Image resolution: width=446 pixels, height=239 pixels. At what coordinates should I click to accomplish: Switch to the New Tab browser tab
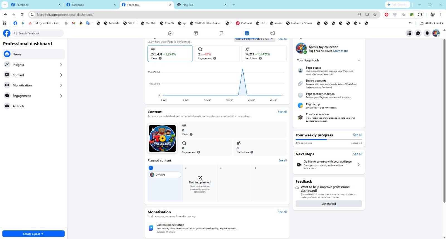click(x=202, y=5)
